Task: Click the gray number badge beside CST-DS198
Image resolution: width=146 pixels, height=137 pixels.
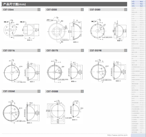Action: point(126,50)
